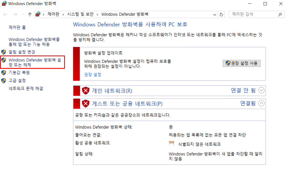Click 시스템 및 보안 breadcrumb

[80, 14]
